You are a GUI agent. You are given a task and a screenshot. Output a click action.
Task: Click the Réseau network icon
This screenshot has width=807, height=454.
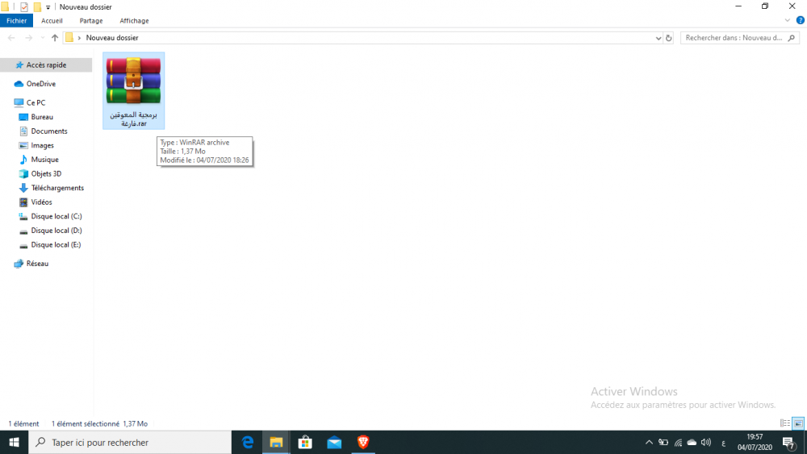[19, 264]
